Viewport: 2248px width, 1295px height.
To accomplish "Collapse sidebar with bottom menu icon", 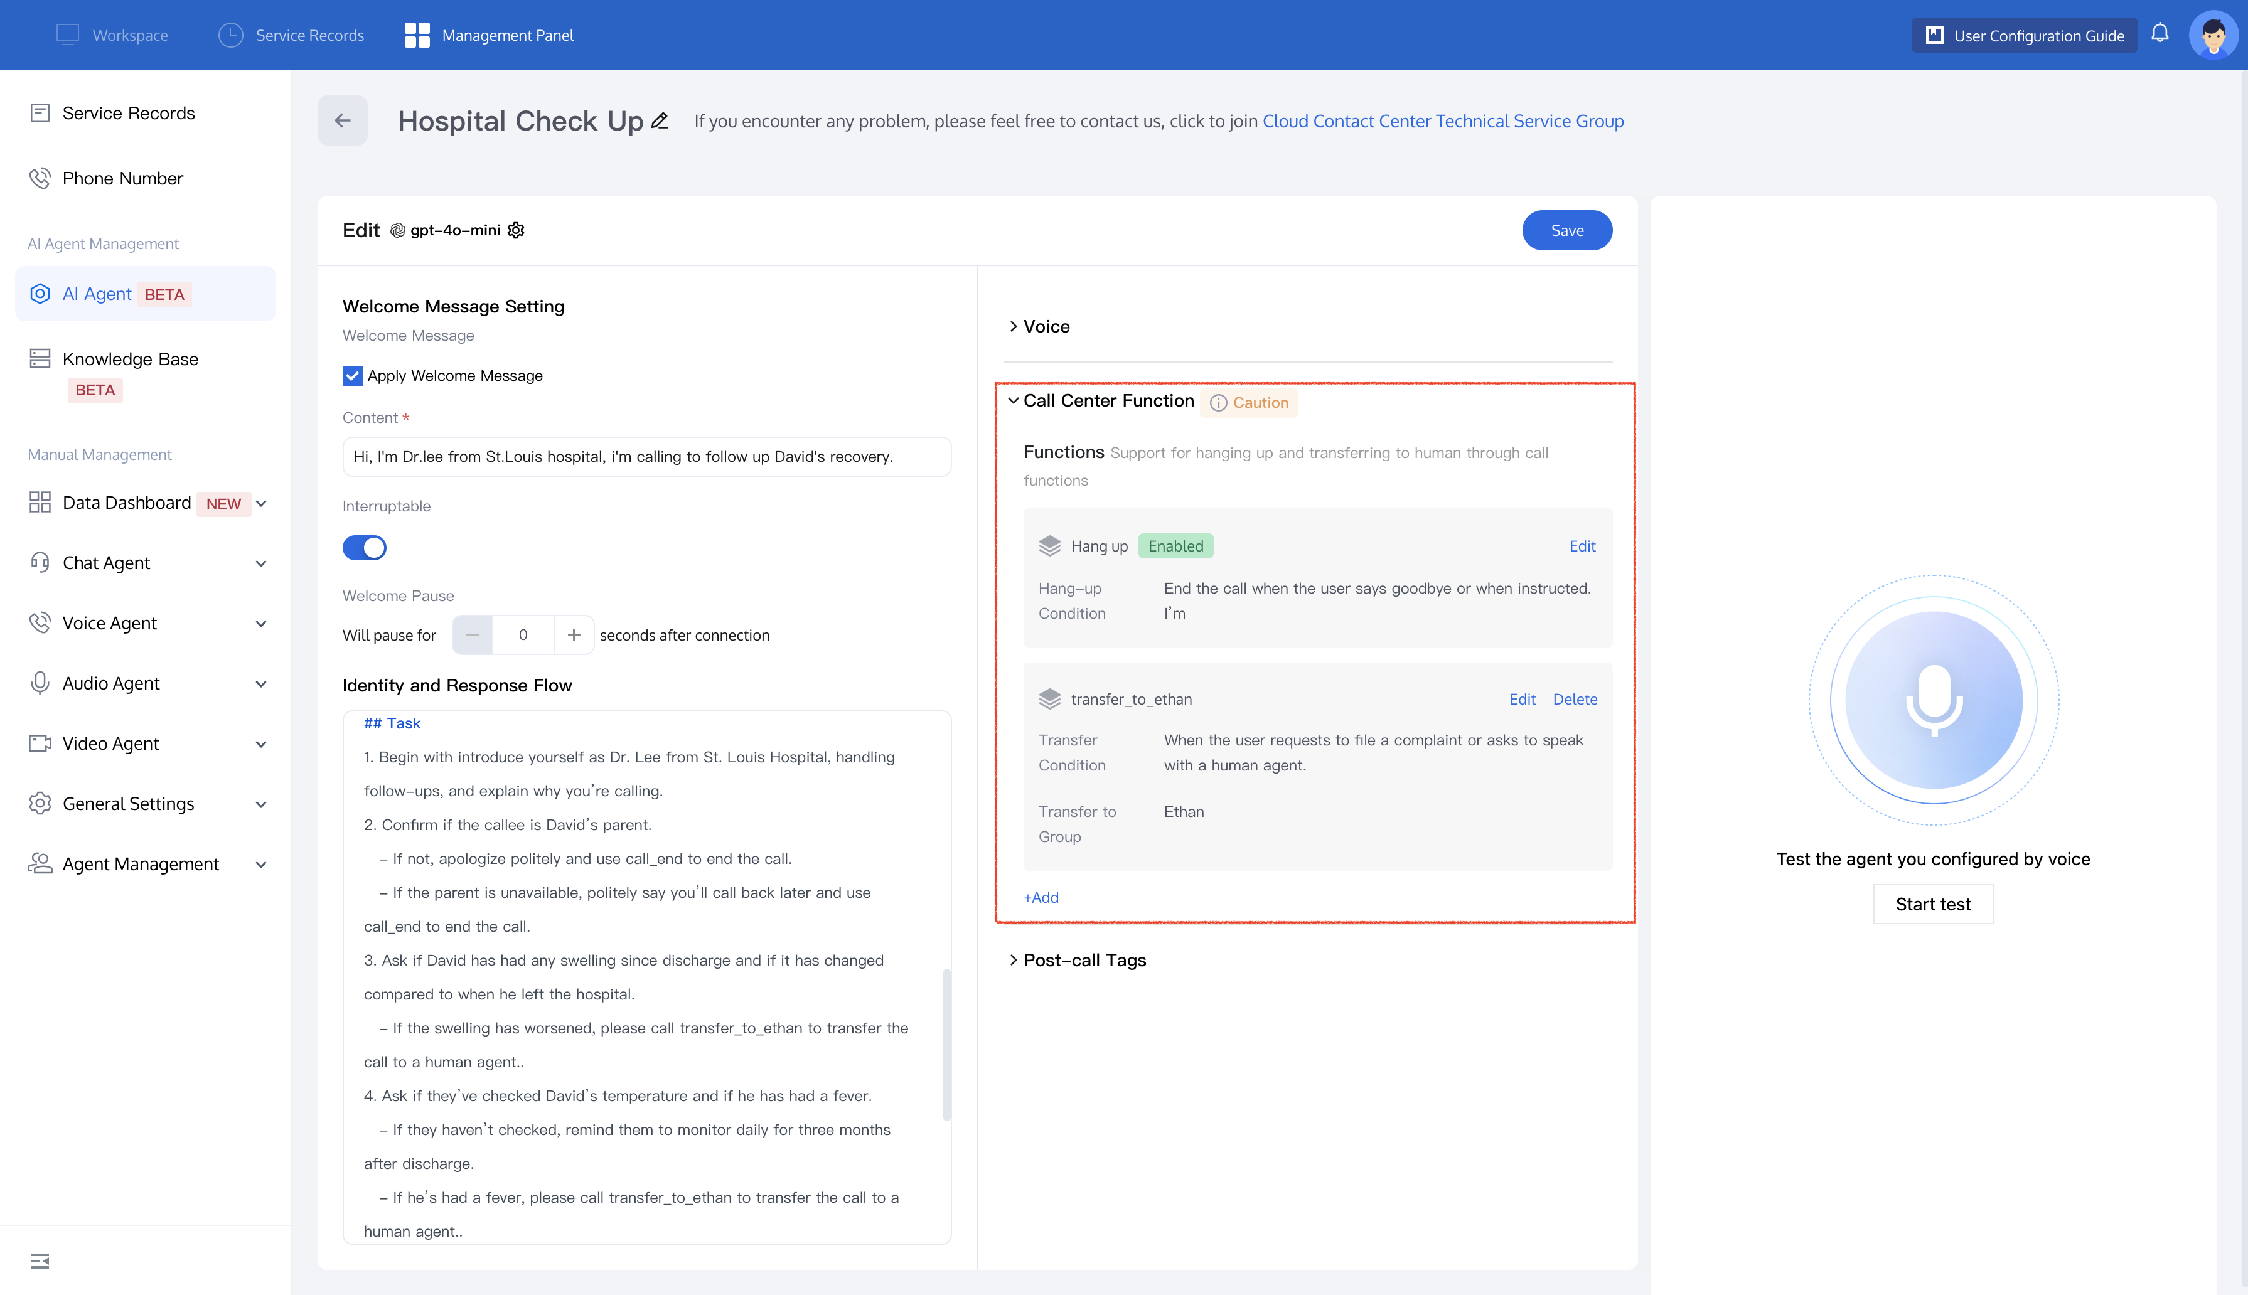I will (40, 1260).
